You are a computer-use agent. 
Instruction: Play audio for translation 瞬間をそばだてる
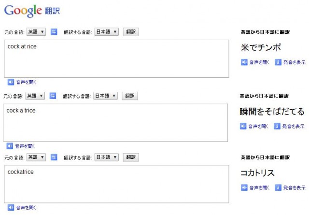[x=243, y=126]
